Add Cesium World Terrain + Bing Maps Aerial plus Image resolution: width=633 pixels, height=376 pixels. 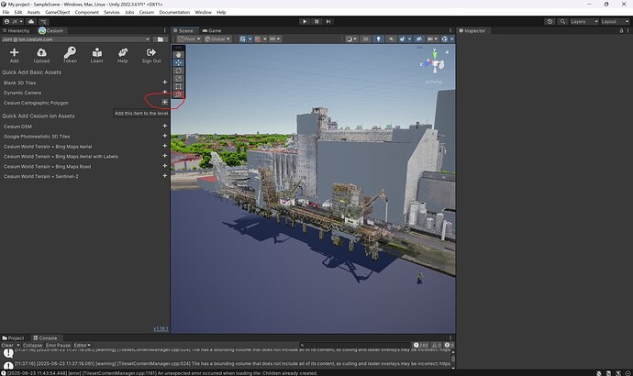point(165,146)
